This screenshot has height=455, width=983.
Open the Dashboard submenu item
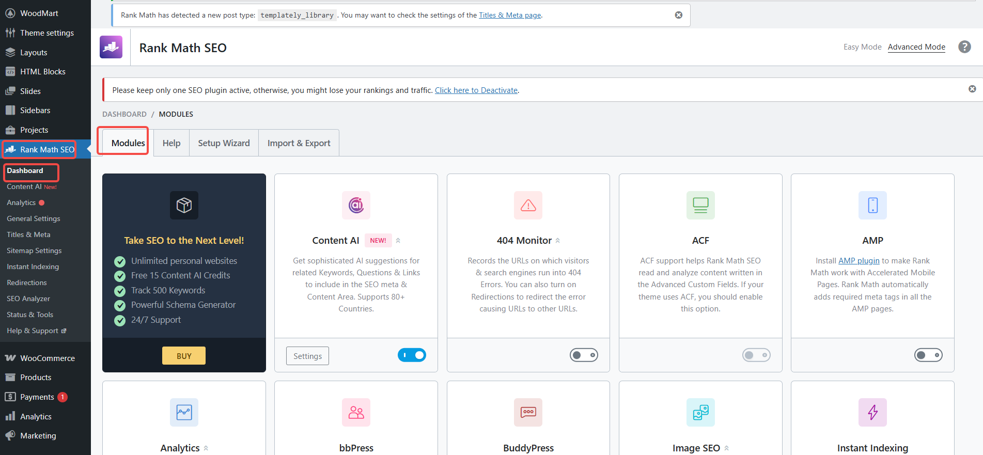[x=25, y=170]
